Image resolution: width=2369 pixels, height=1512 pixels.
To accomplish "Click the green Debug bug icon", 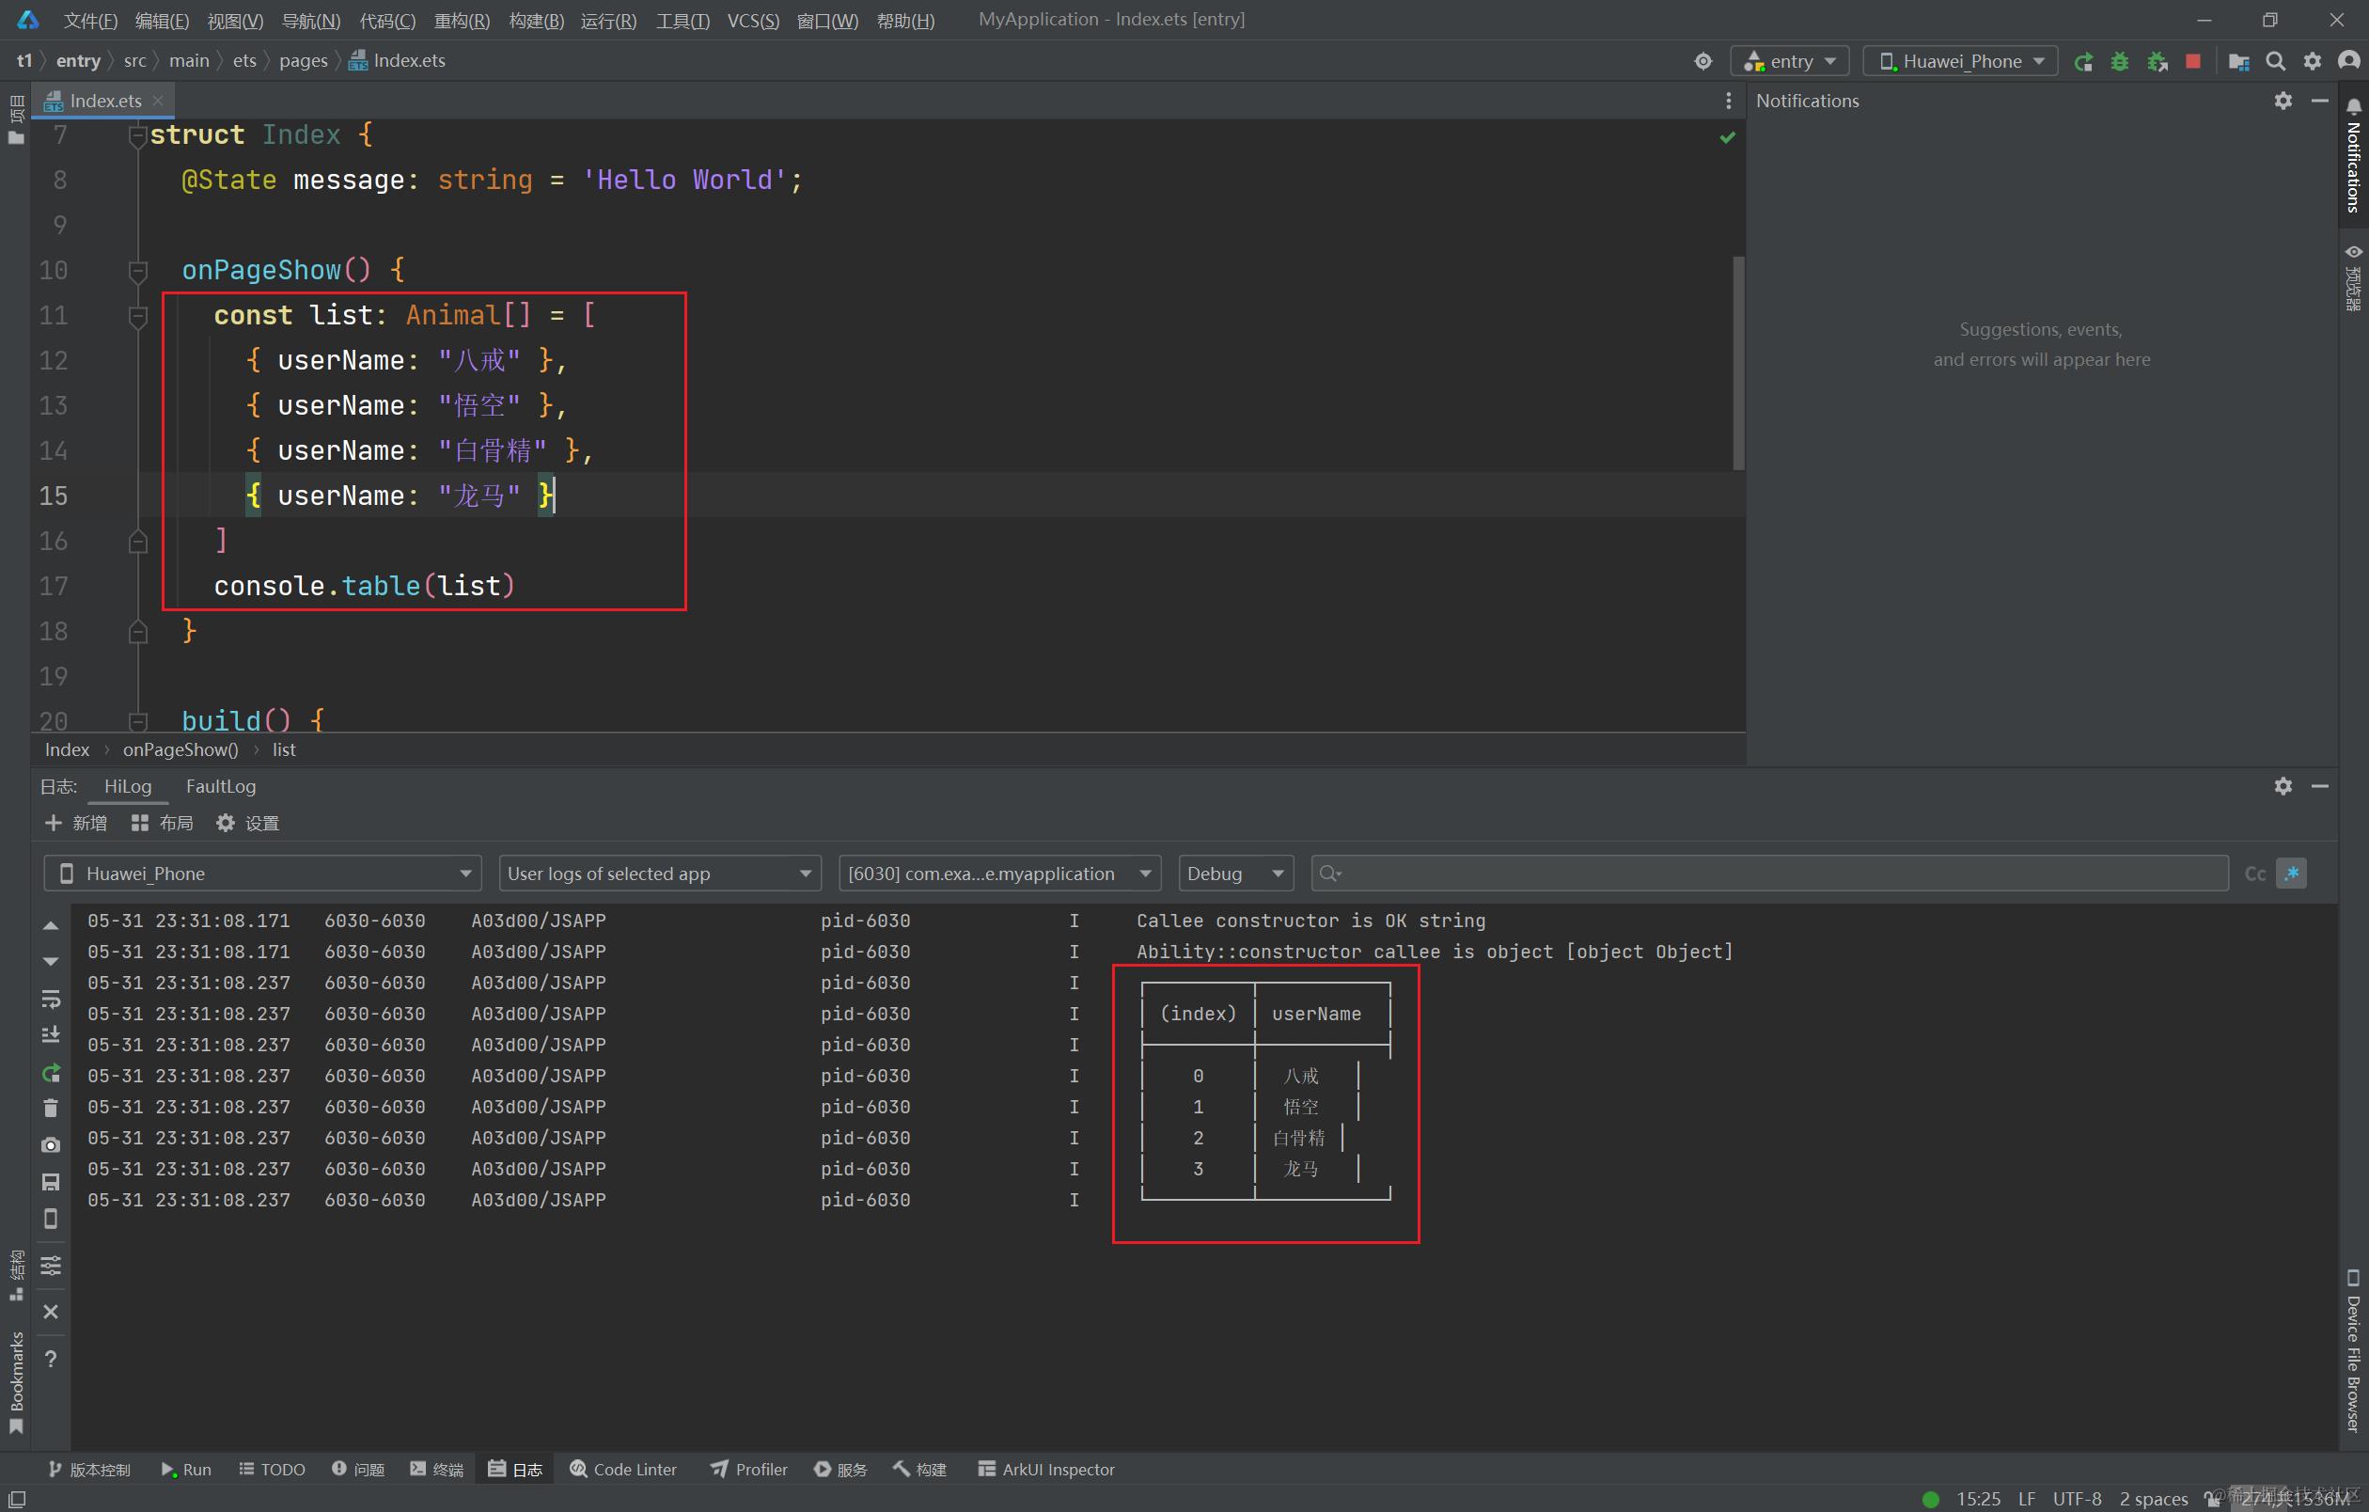I will [x=2119, y=61].
